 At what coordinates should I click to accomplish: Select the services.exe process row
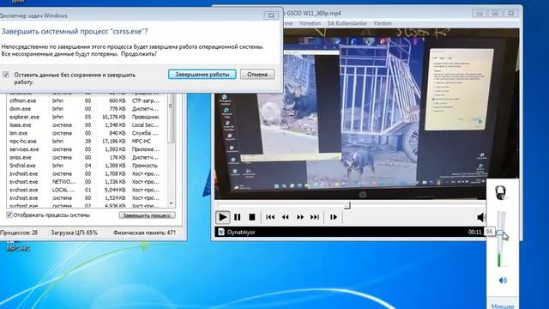pos(87,149)
